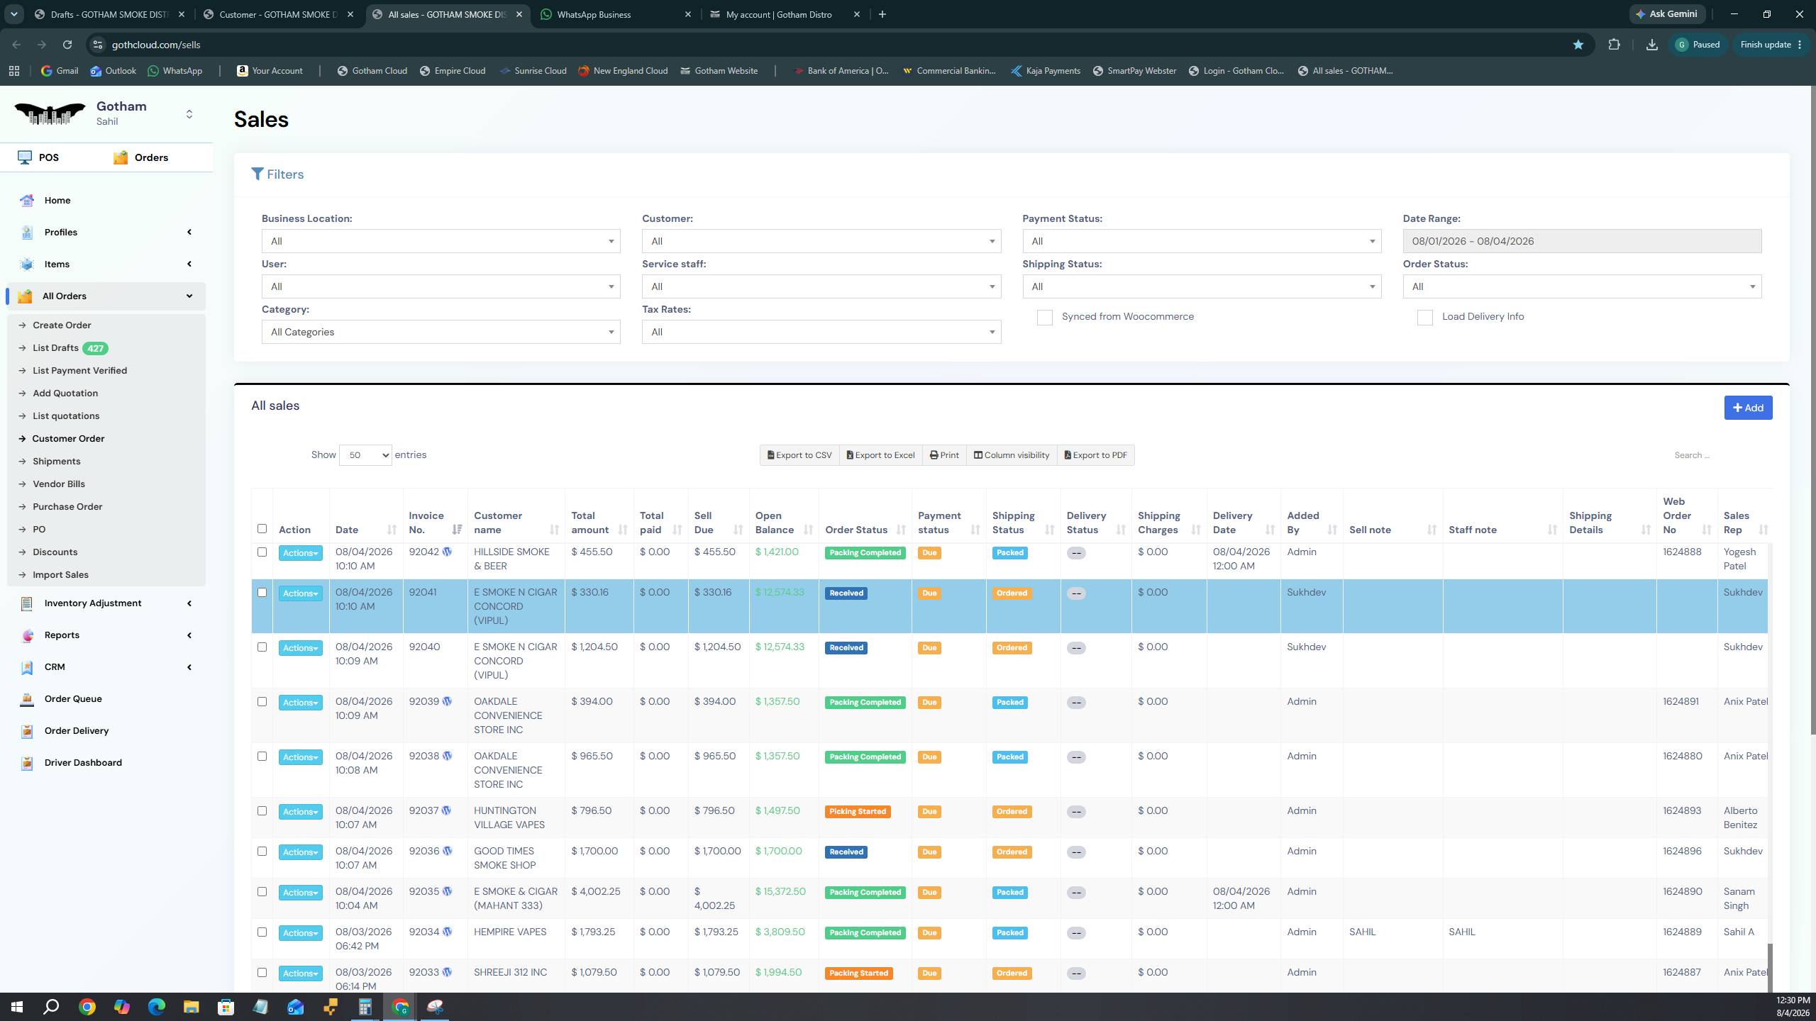Click the Export to Excel button
The height and width of the screenshot is (1021, 1816).
click(x=880, y=455)
